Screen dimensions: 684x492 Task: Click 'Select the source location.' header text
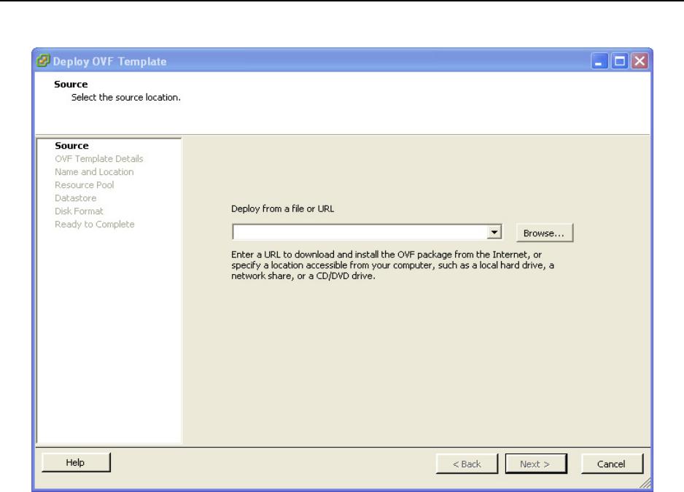tap(126, 97)
